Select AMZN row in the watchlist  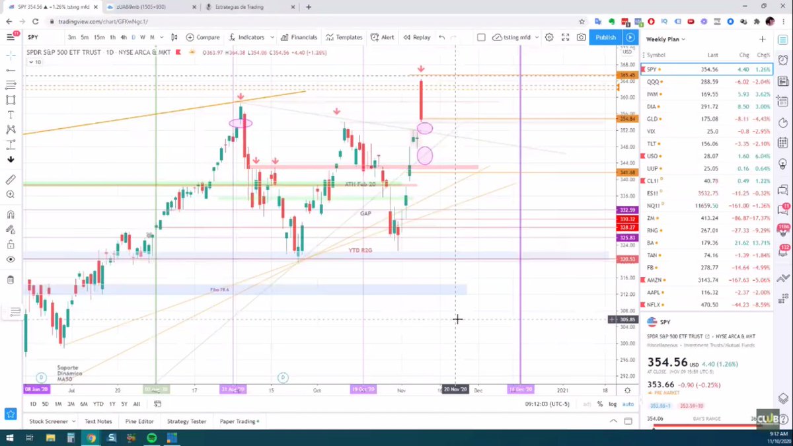coord(708,280)
